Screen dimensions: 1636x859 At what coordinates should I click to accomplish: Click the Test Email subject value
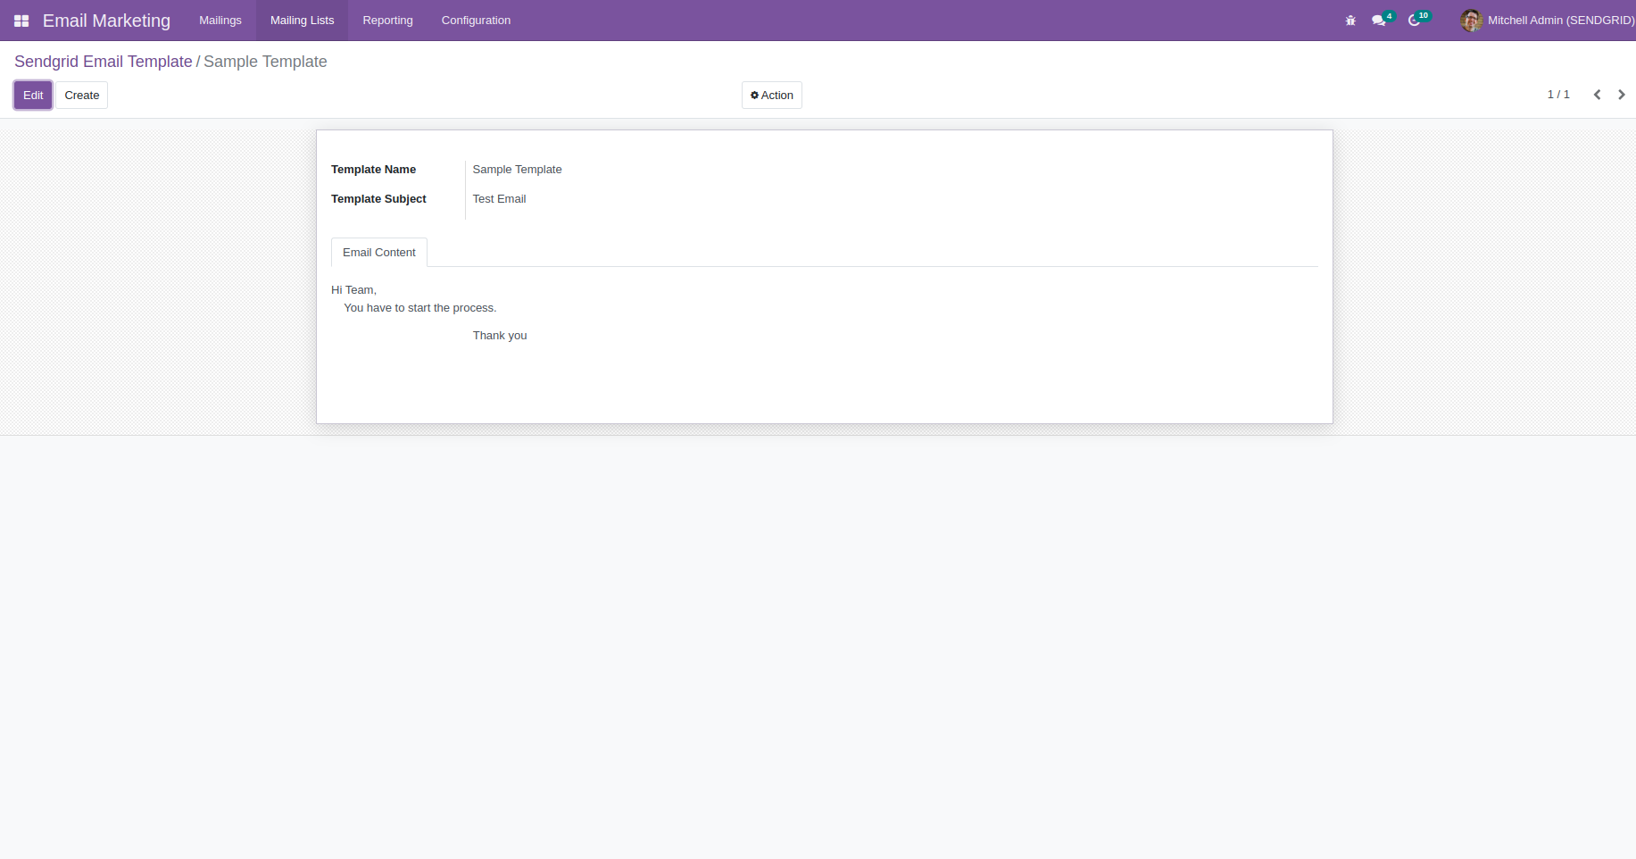pos(499,199)
